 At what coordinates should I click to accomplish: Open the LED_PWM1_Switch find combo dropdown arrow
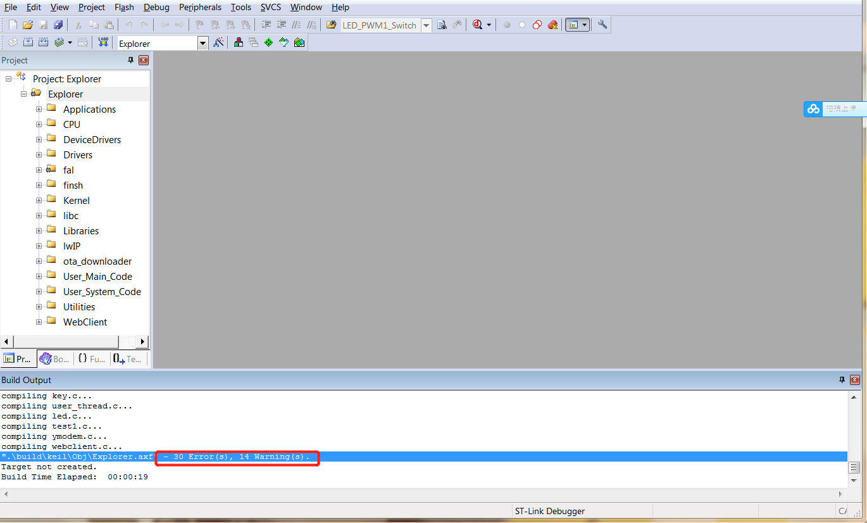pyautogui.click(x=426, y=25)
